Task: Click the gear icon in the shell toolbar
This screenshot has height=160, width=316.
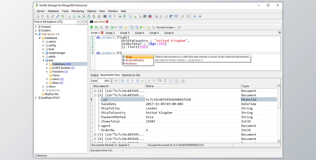Action: click(179, 27)
